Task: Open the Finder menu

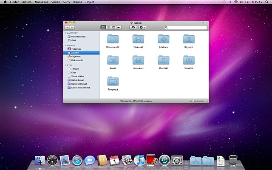Action: tap(14, 2)
